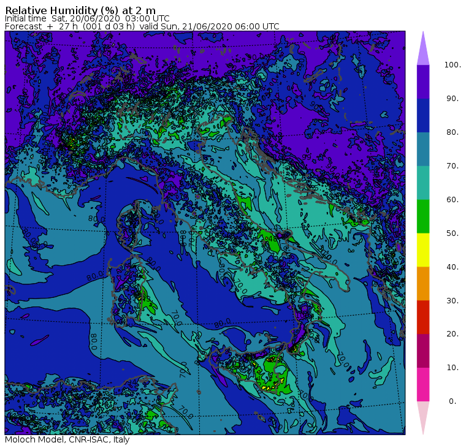Click the 'Forecast + 27 h' valid time line
Viewport: 466px width, 448px height.
tap(142, 26)
